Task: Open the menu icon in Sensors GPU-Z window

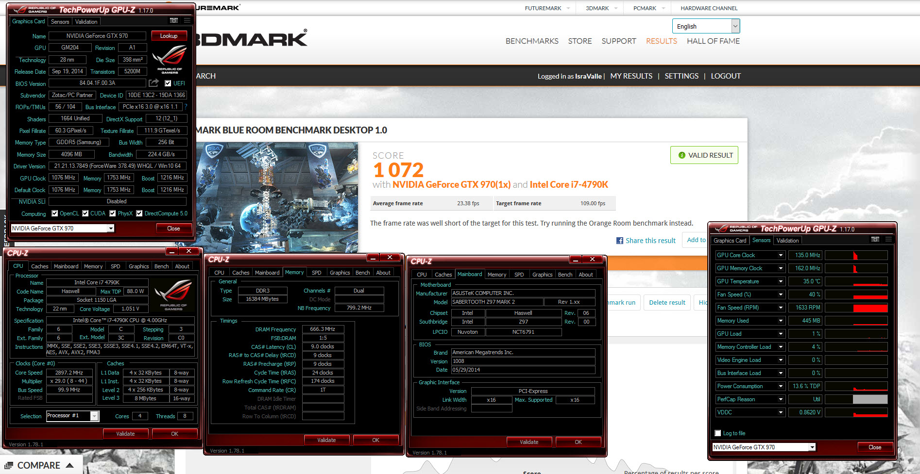Action: [888, 239]
